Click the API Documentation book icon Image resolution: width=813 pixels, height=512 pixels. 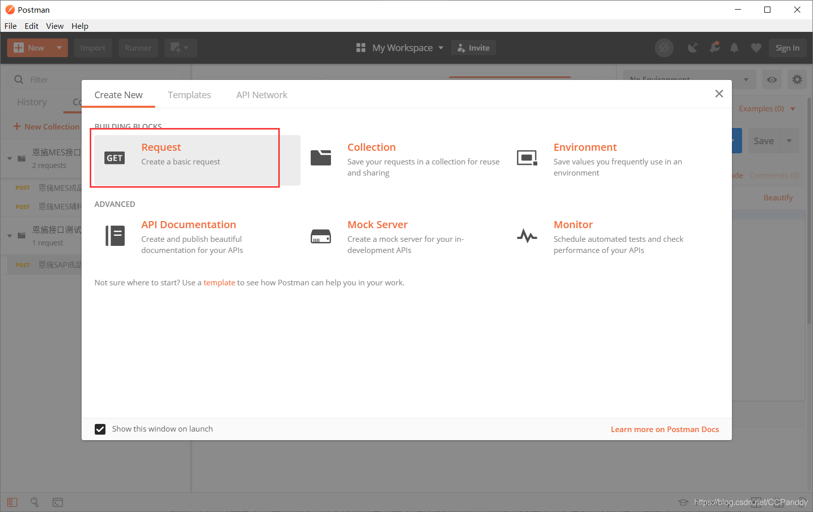(x=115, y=236)
